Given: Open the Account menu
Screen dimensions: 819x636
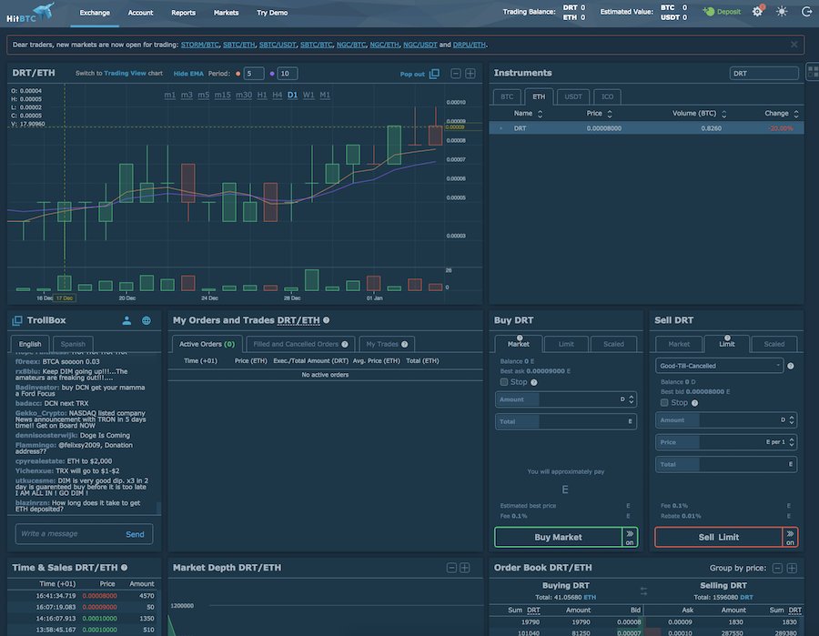Looking at the screenshot, I should click(140, 13).
